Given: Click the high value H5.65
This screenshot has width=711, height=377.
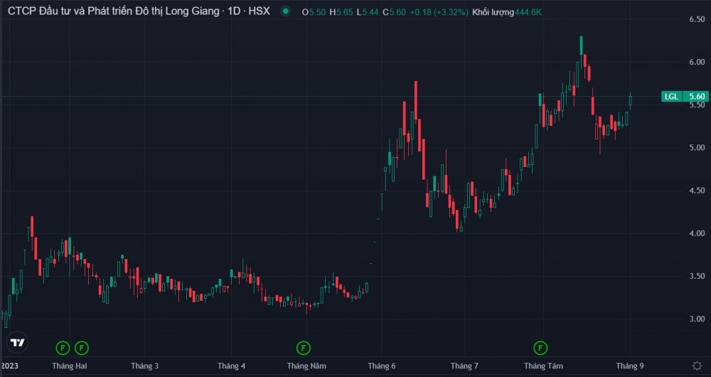Looking at the screenshot, I should (341, 12).
